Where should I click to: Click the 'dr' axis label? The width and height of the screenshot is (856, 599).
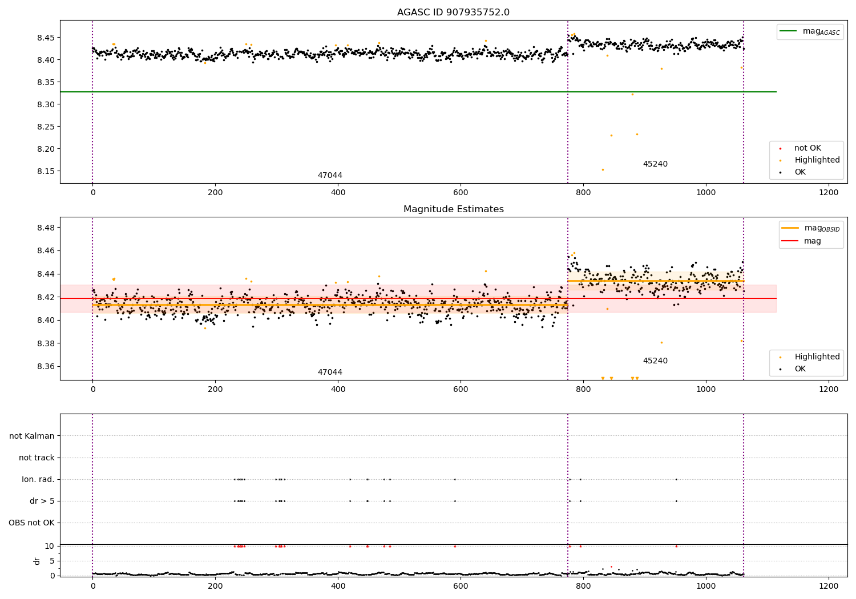(x=37, y=561)
